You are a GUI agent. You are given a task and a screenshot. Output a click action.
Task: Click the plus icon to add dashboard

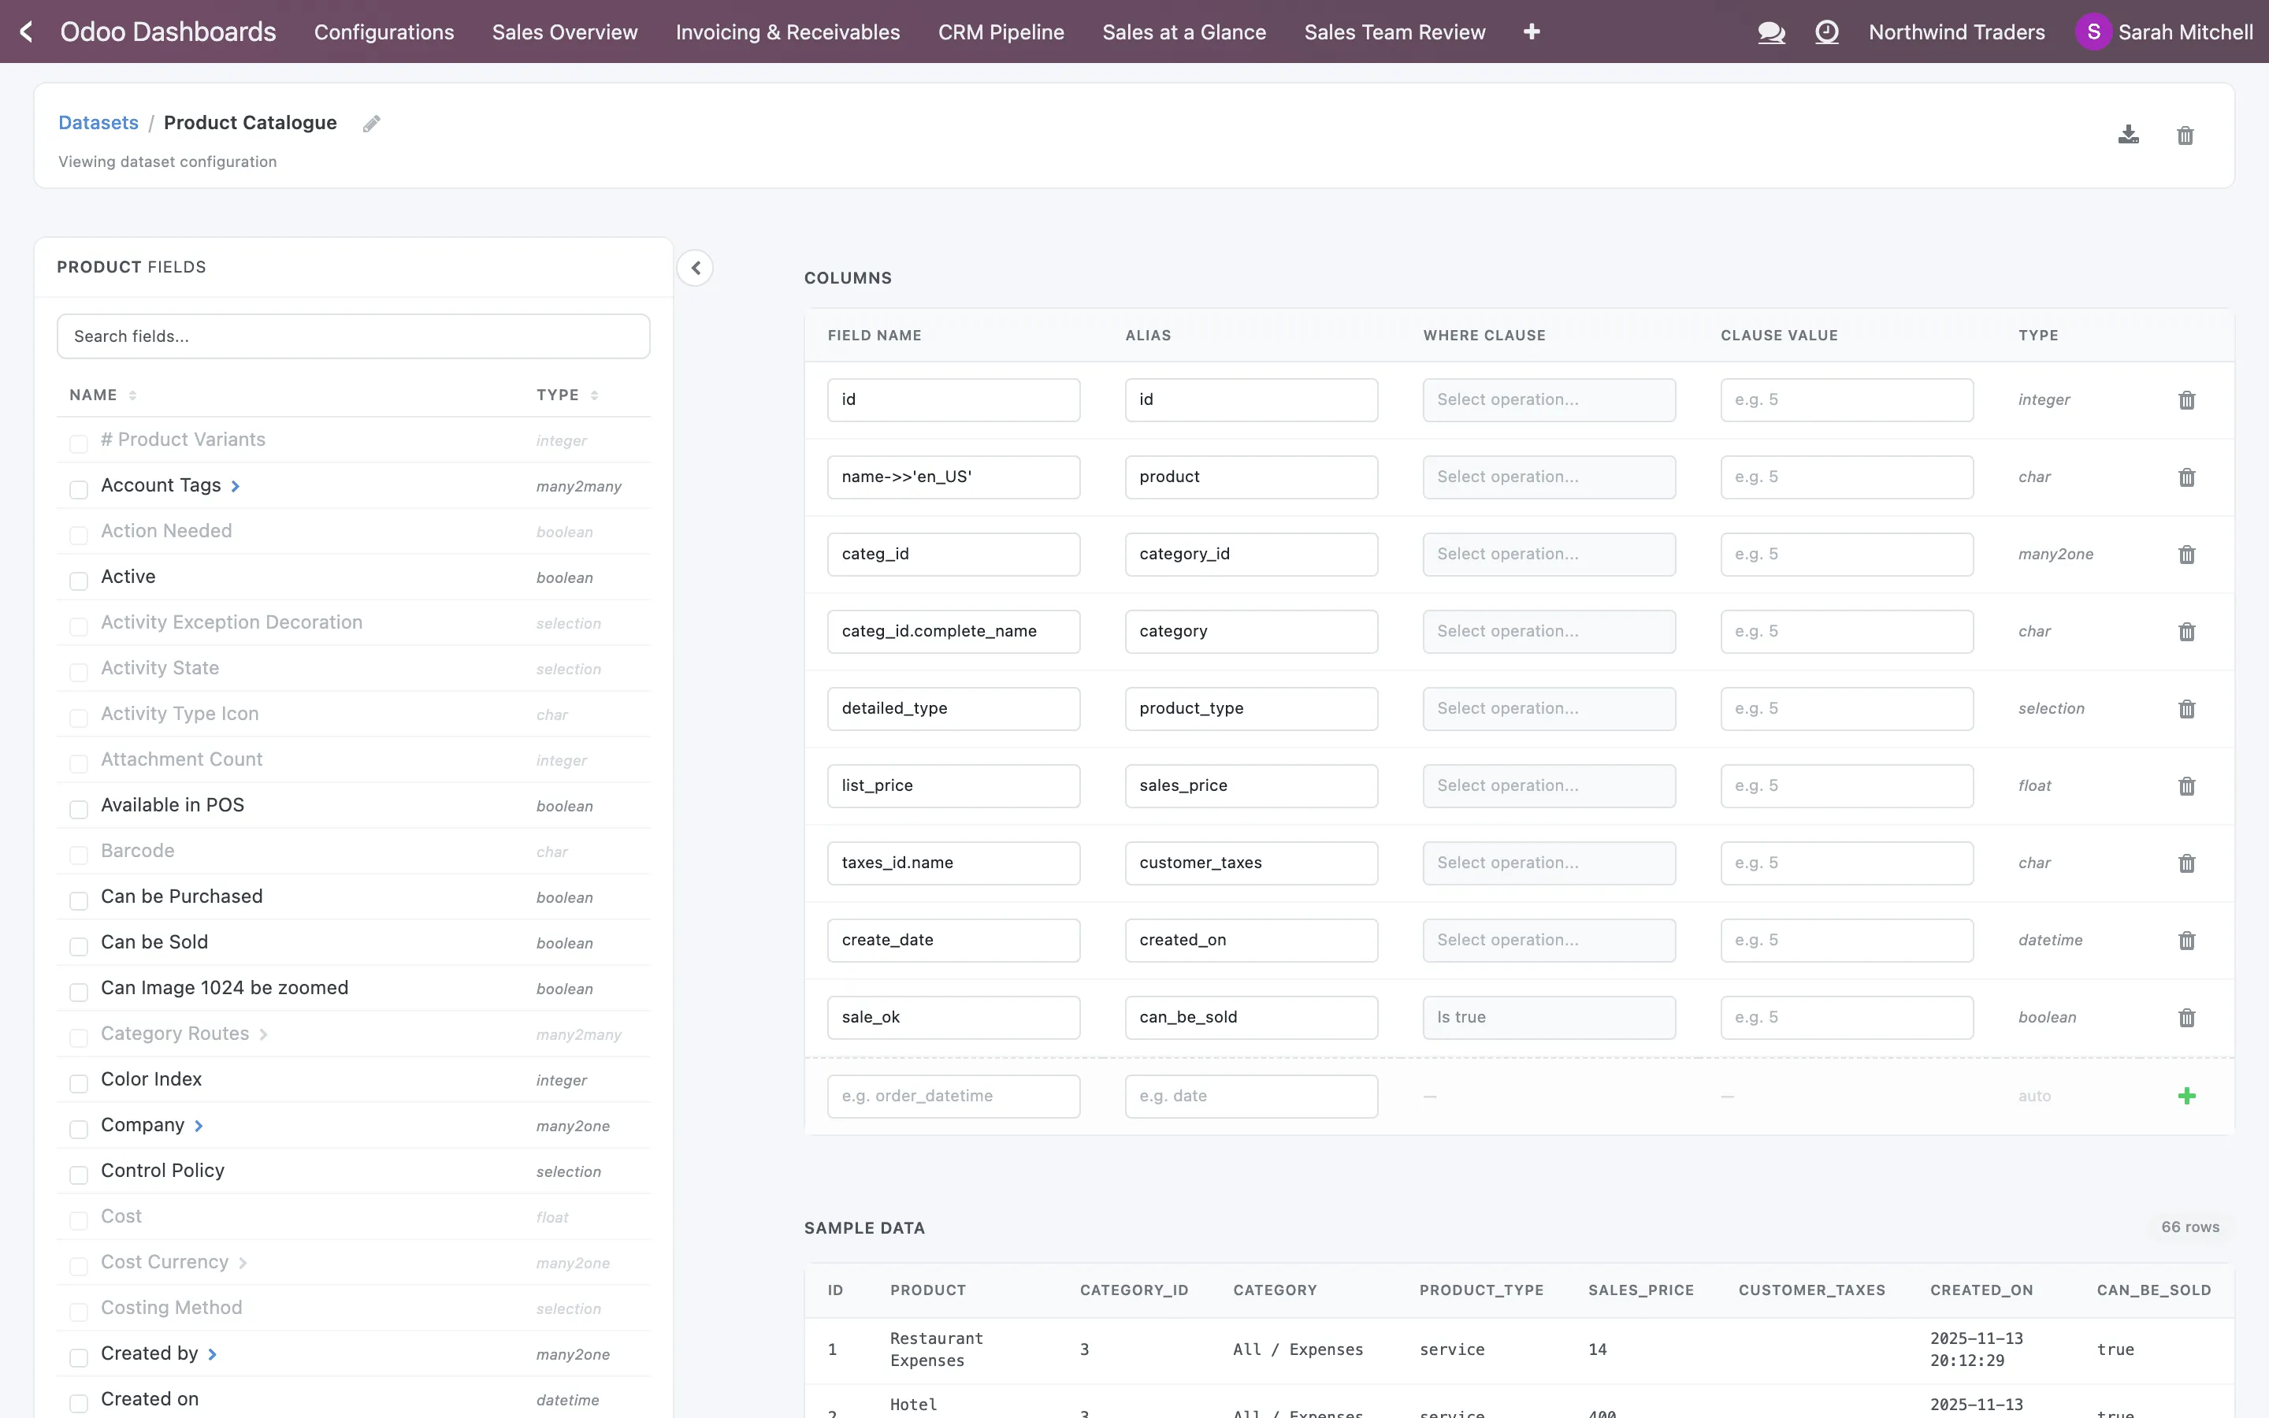[x=1531, y=32]
